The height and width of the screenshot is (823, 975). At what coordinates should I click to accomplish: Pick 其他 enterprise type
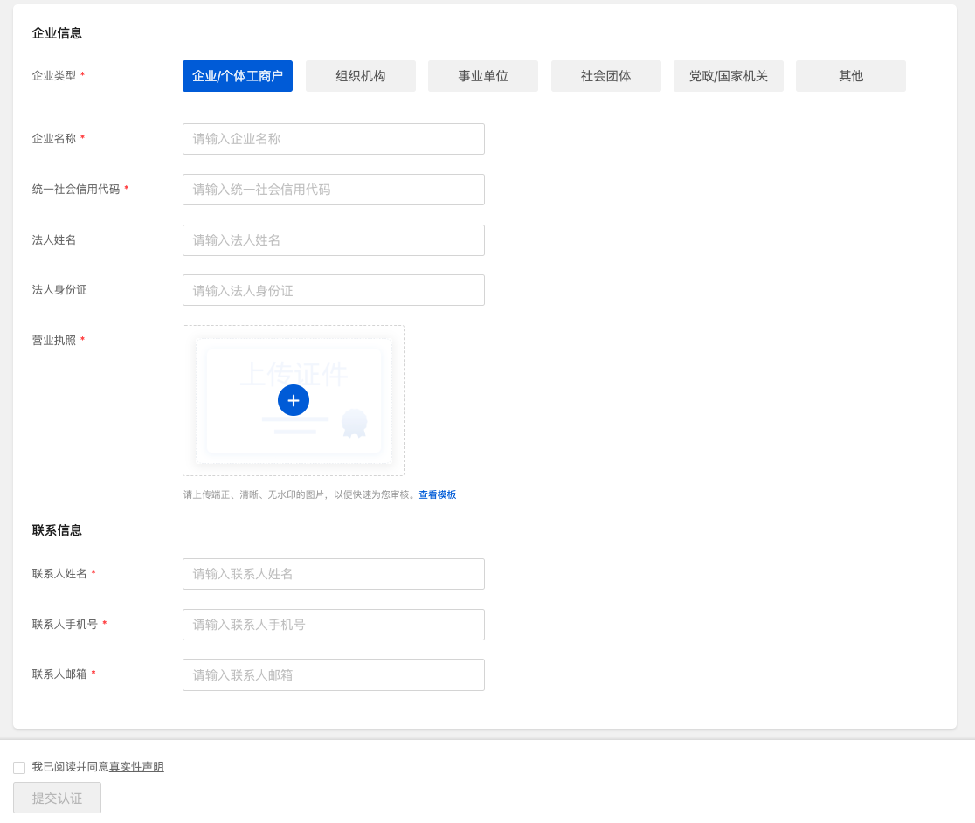pyautogui.click(x=851, y=76)
